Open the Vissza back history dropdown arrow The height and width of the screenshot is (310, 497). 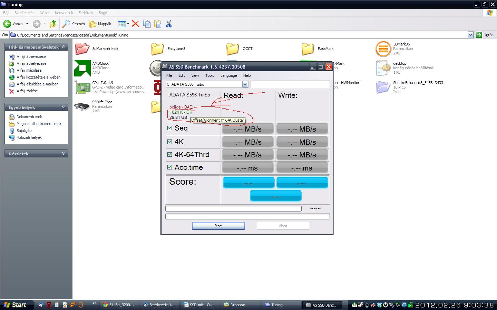(x=27, y=24)
